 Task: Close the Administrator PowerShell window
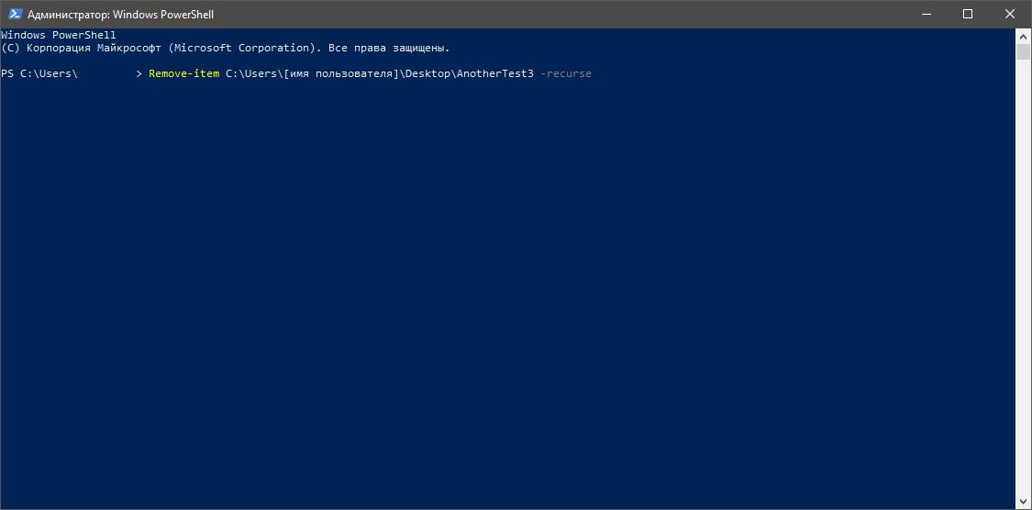pos(1010,14)
